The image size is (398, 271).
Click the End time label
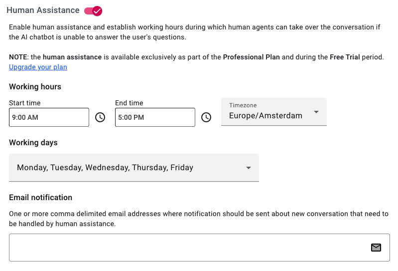(129, 103)
